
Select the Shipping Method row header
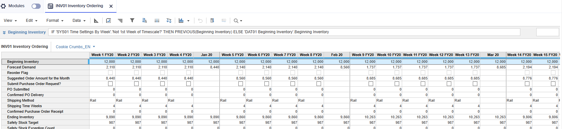click(x=45, y=100)
